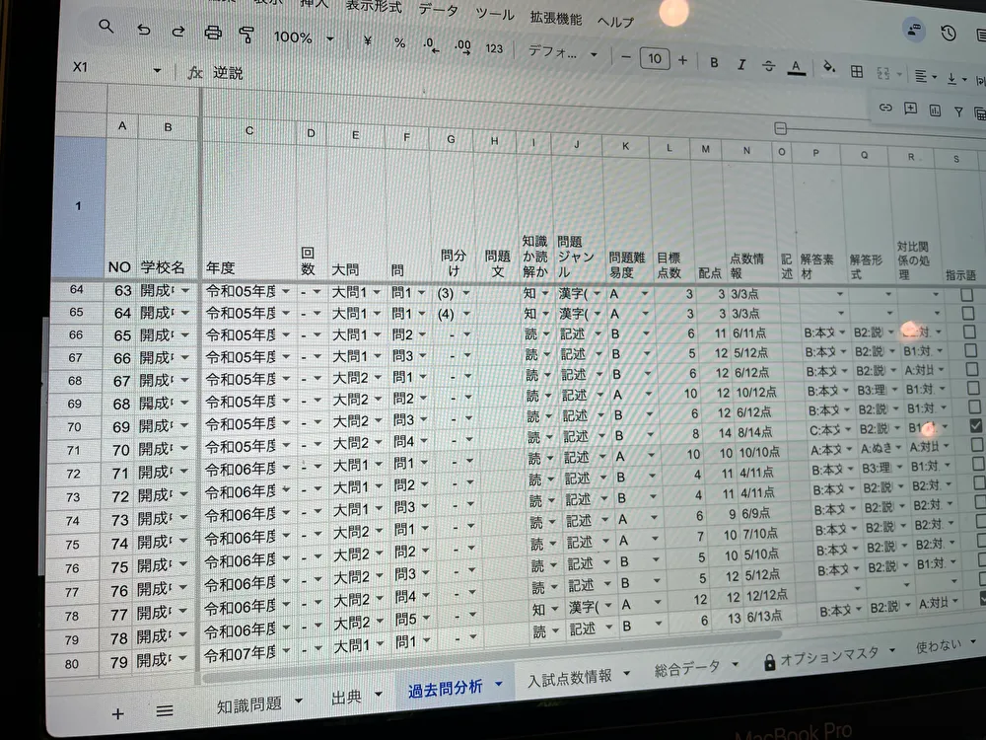Open the borders menu
986x740 pixels.
(857, 72)
